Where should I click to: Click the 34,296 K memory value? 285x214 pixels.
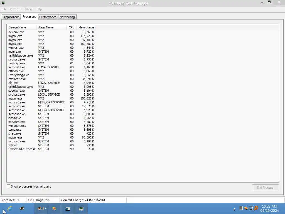[88, 79]
